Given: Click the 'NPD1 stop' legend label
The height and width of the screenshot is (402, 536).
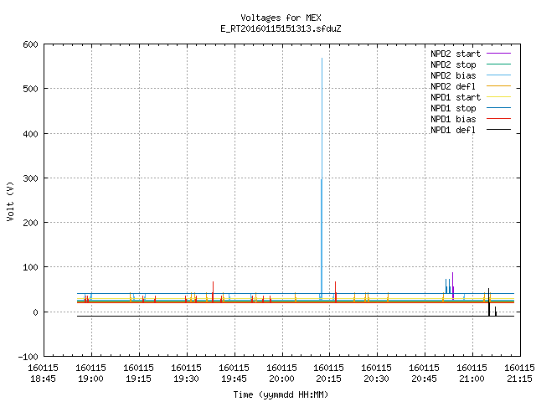Looking at the screenshot, I should pos(453,108).
